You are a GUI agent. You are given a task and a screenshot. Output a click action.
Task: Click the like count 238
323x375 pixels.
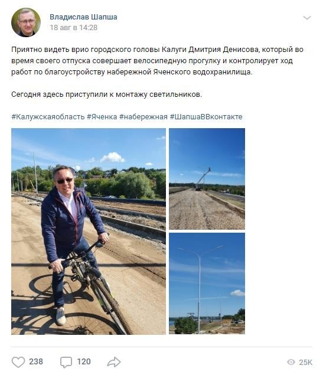point(36,361)
